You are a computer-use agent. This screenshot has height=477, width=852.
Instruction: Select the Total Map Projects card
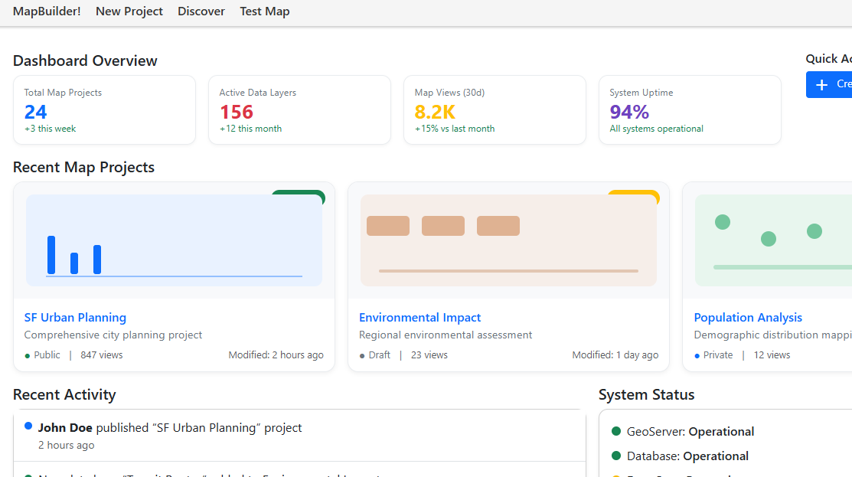click(x=104, y=109)
